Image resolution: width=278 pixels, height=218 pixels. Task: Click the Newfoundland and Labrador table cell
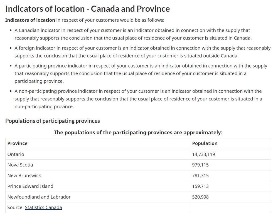click(39, 197)
